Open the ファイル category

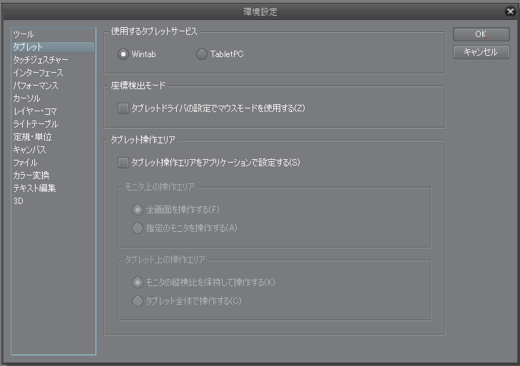tap(53, 163)
